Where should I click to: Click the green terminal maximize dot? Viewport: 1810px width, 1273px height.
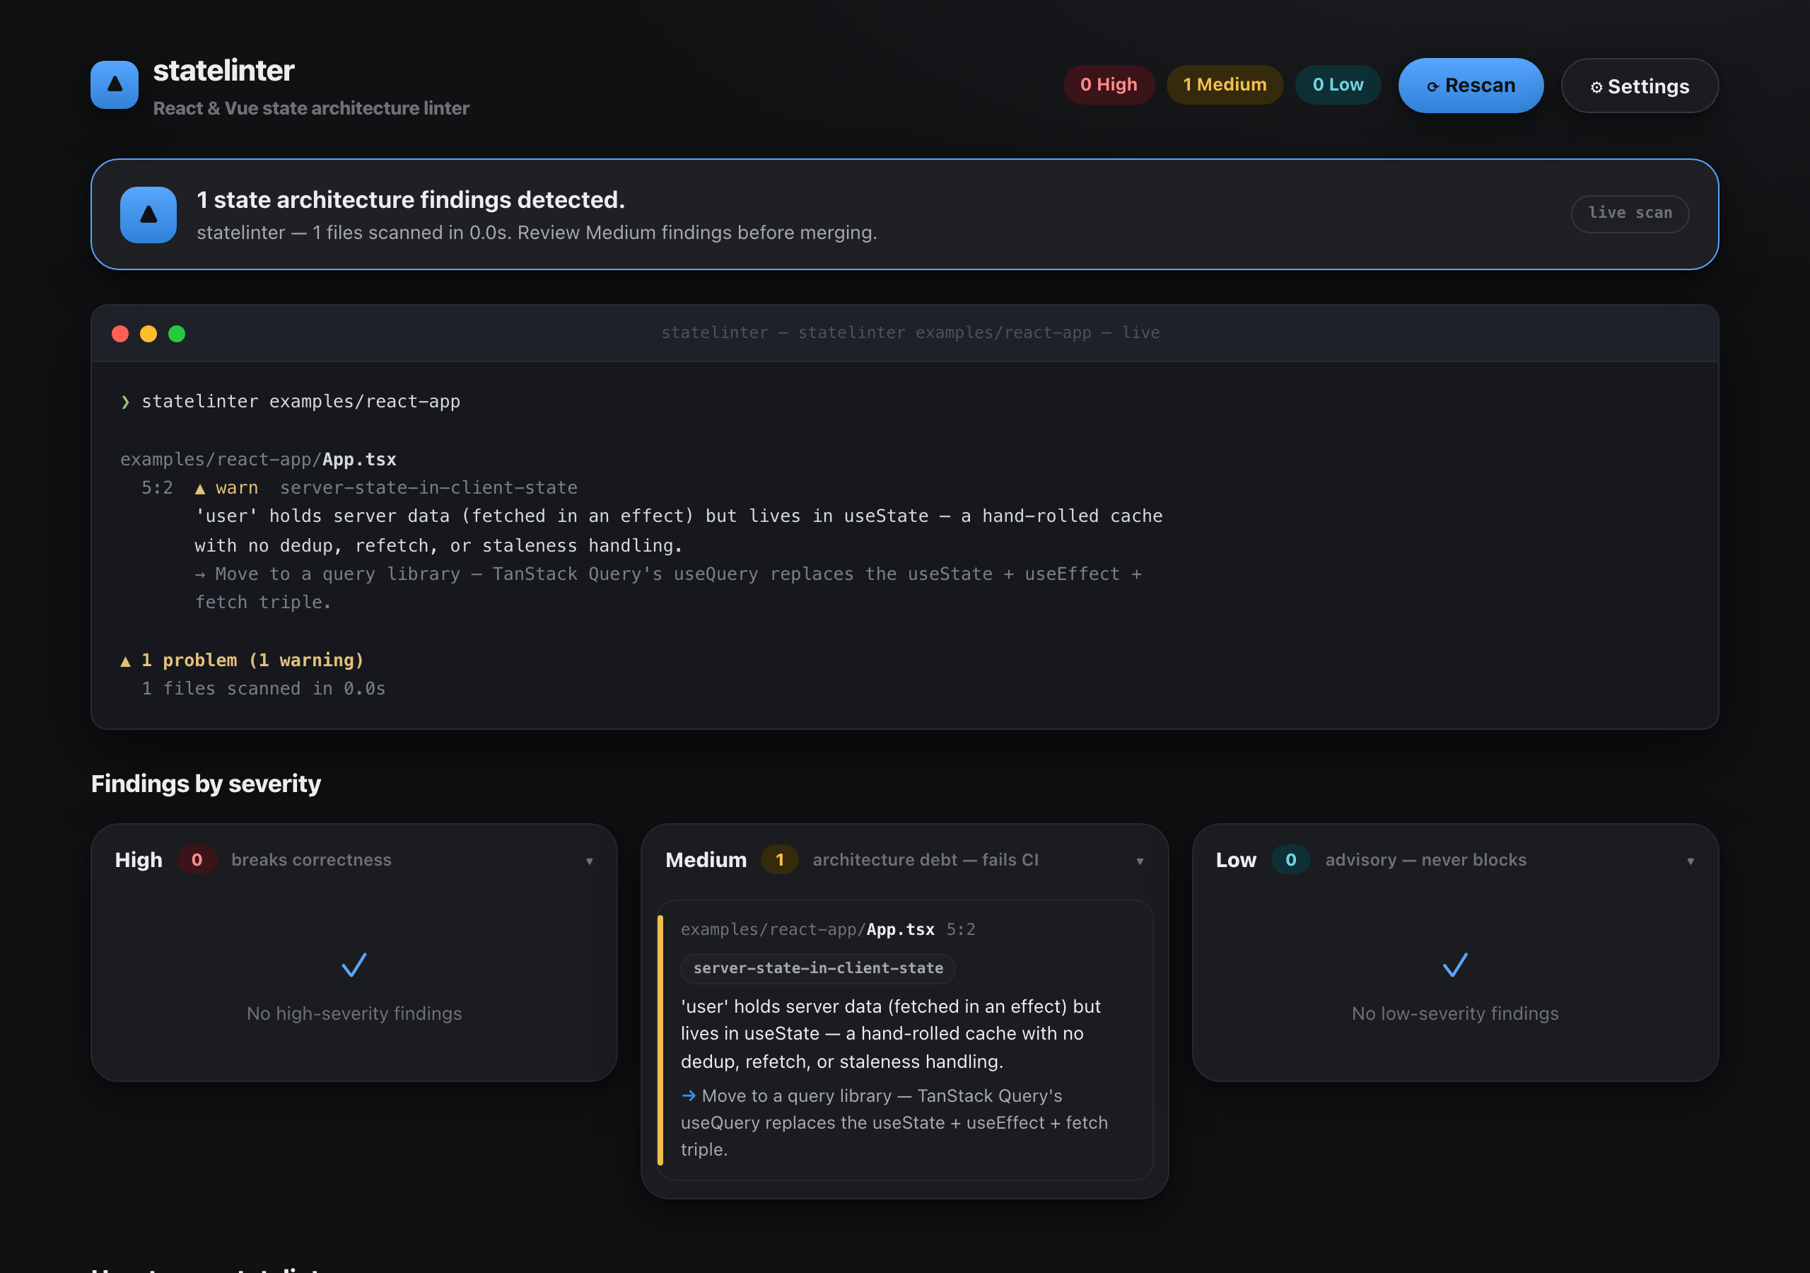click(x=177, y=334)
